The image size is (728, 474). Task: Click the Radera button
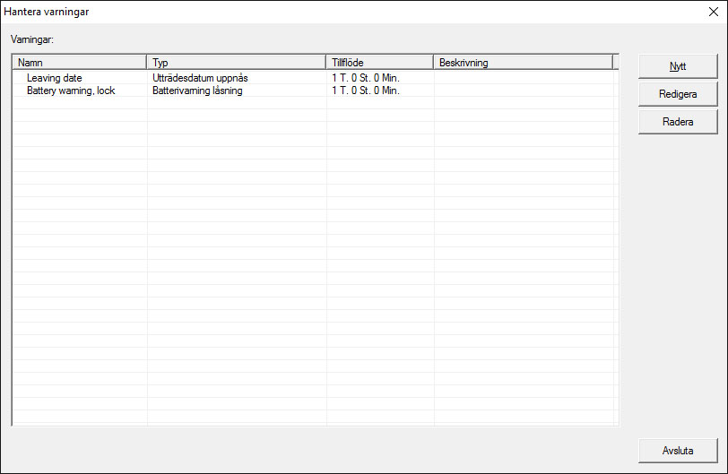pos(677,122)
